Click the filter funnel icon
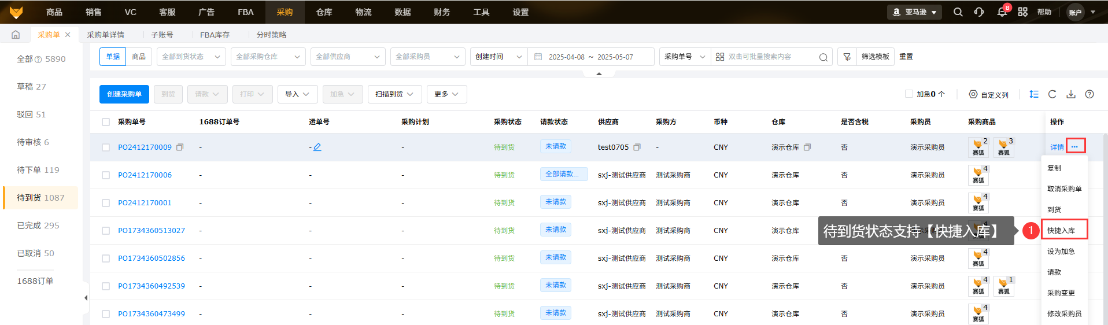Viewport: 1108px width, 325px height. point(847,57)
